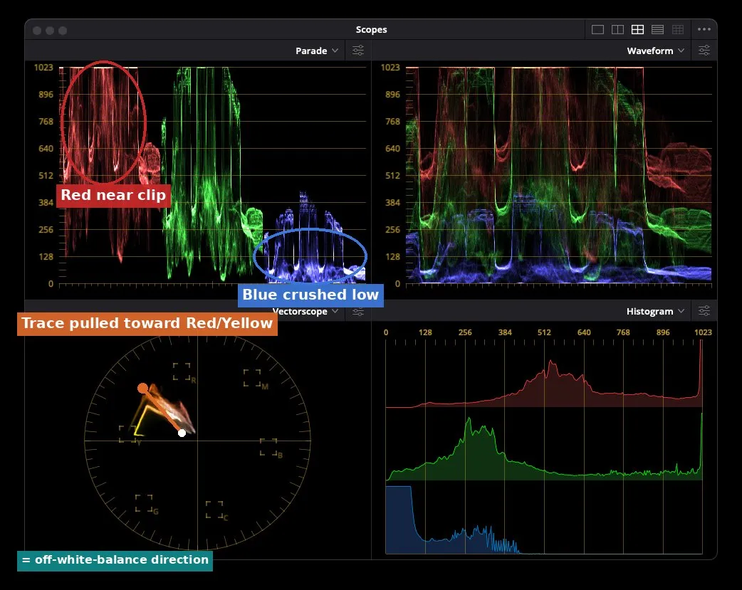This screenshot has height=590, width=742.
Task: Click the red channel histogram graph
Action: pyautogui.click(x=544, y=374)
